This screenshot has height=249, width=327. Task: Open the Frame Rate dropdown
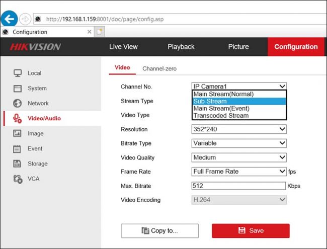(239, 172)
